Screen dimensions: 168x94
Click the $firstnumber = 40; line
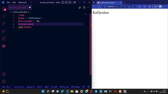(x=29, y=21)
